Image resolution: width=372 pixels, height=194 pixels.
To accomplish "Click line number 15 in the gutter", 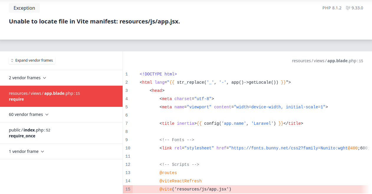I will (128, 189).
